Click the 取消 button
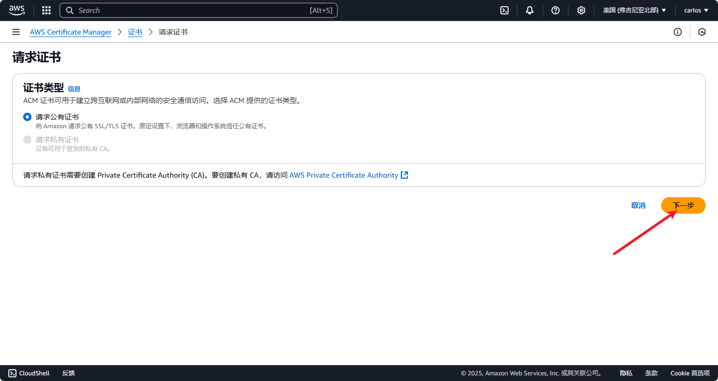Image resolution: width=718 pixels, height=381 pixels. (x=639, y=205)
